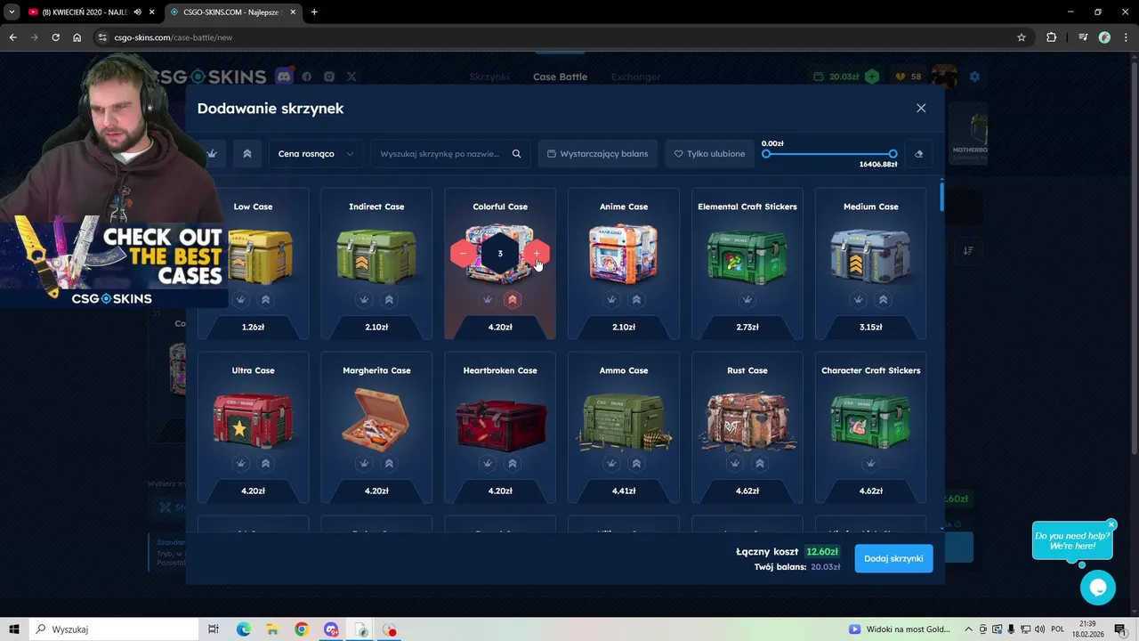Open the Windows Task View button
Viewport: 1139px width, 641px height.
(x=214, y=629)
